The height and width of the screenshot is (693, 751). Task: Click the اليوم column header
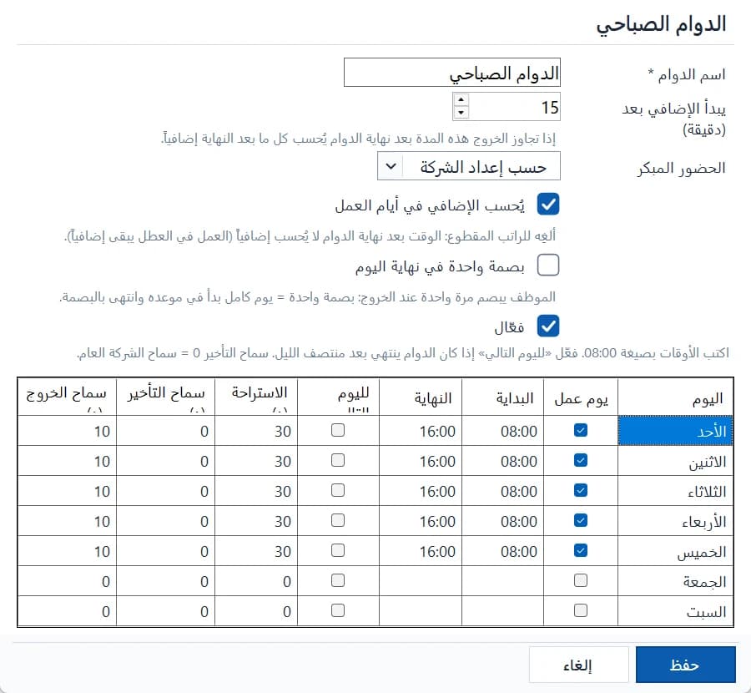[x=675, y=397]
